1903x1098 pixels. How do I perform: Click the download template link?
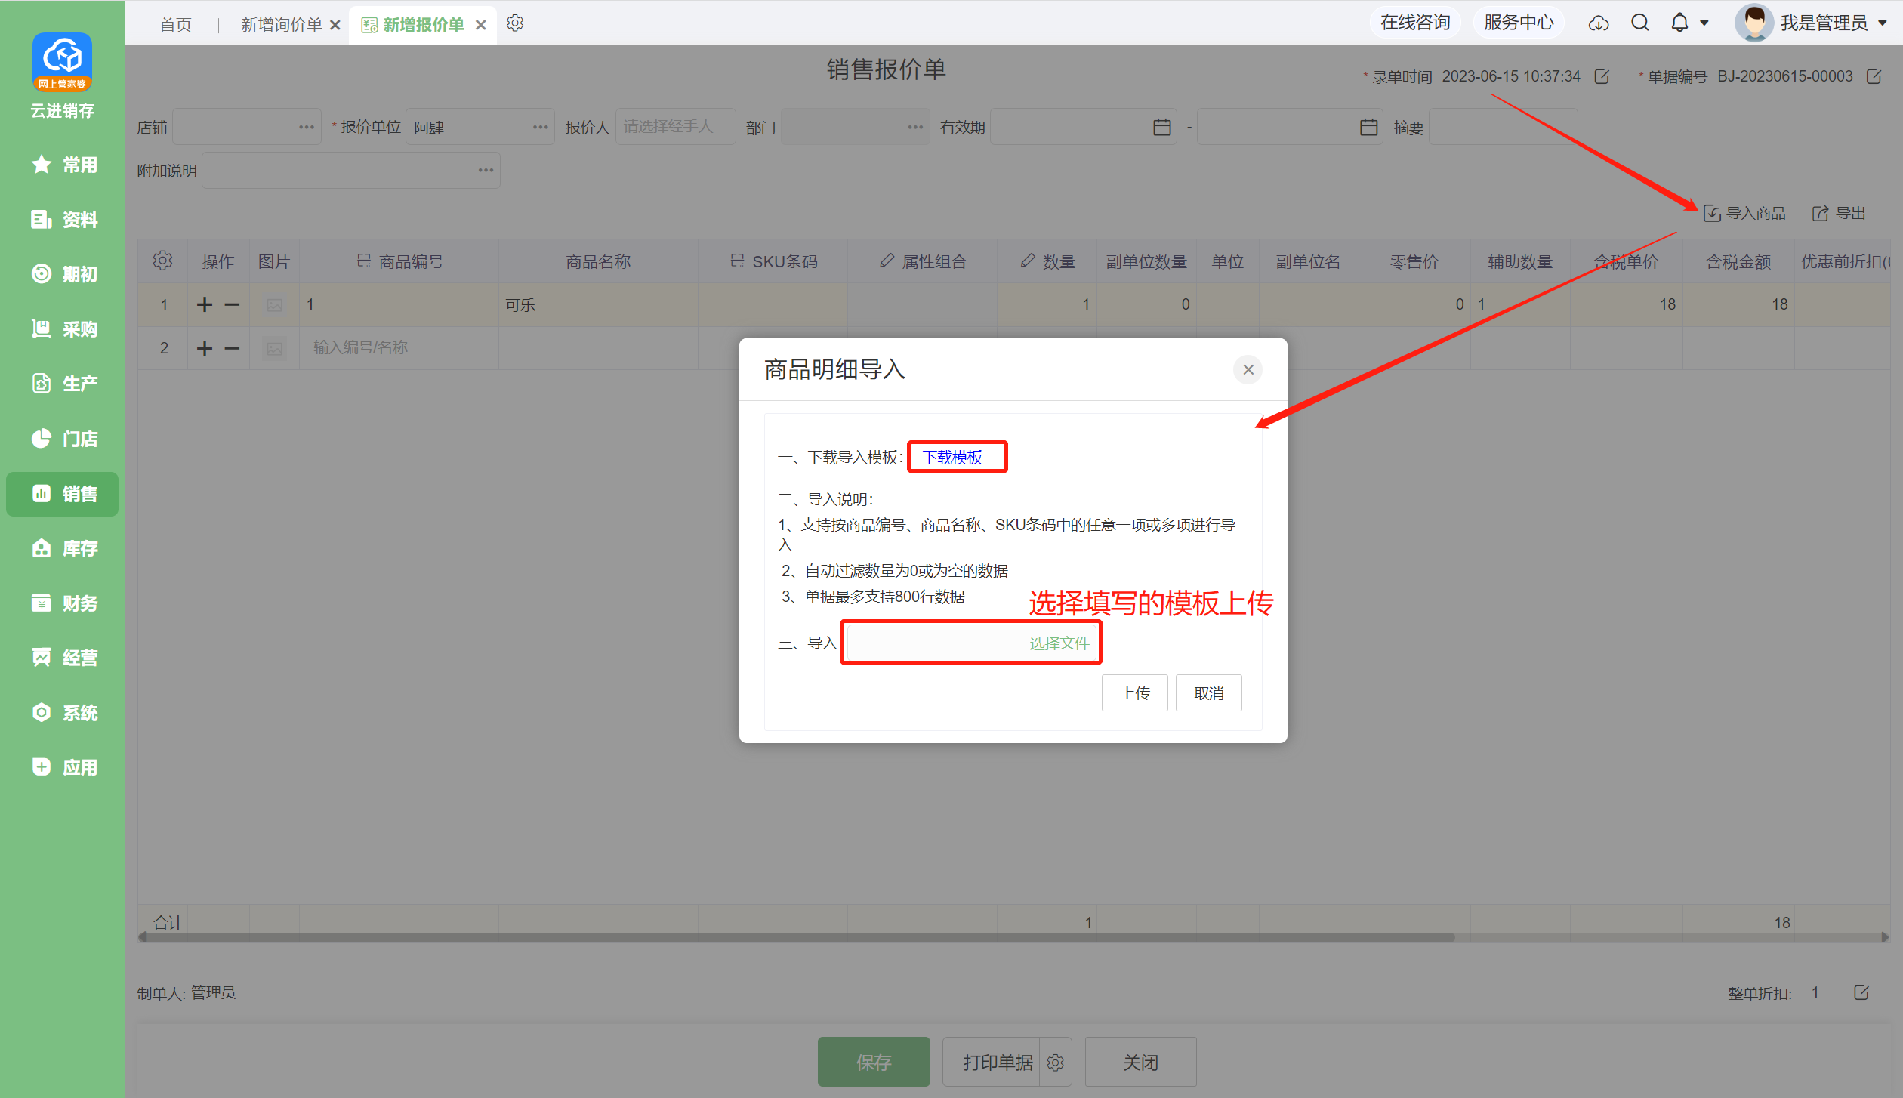[x=953, y=457]
